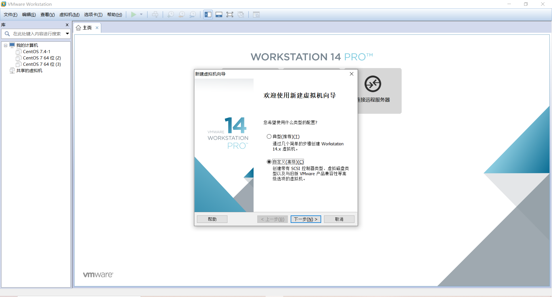Click the Send Ctrl+Alt+Del toolbar icon
This screenshot has width=552, height=297.
(x=155, y=14)
